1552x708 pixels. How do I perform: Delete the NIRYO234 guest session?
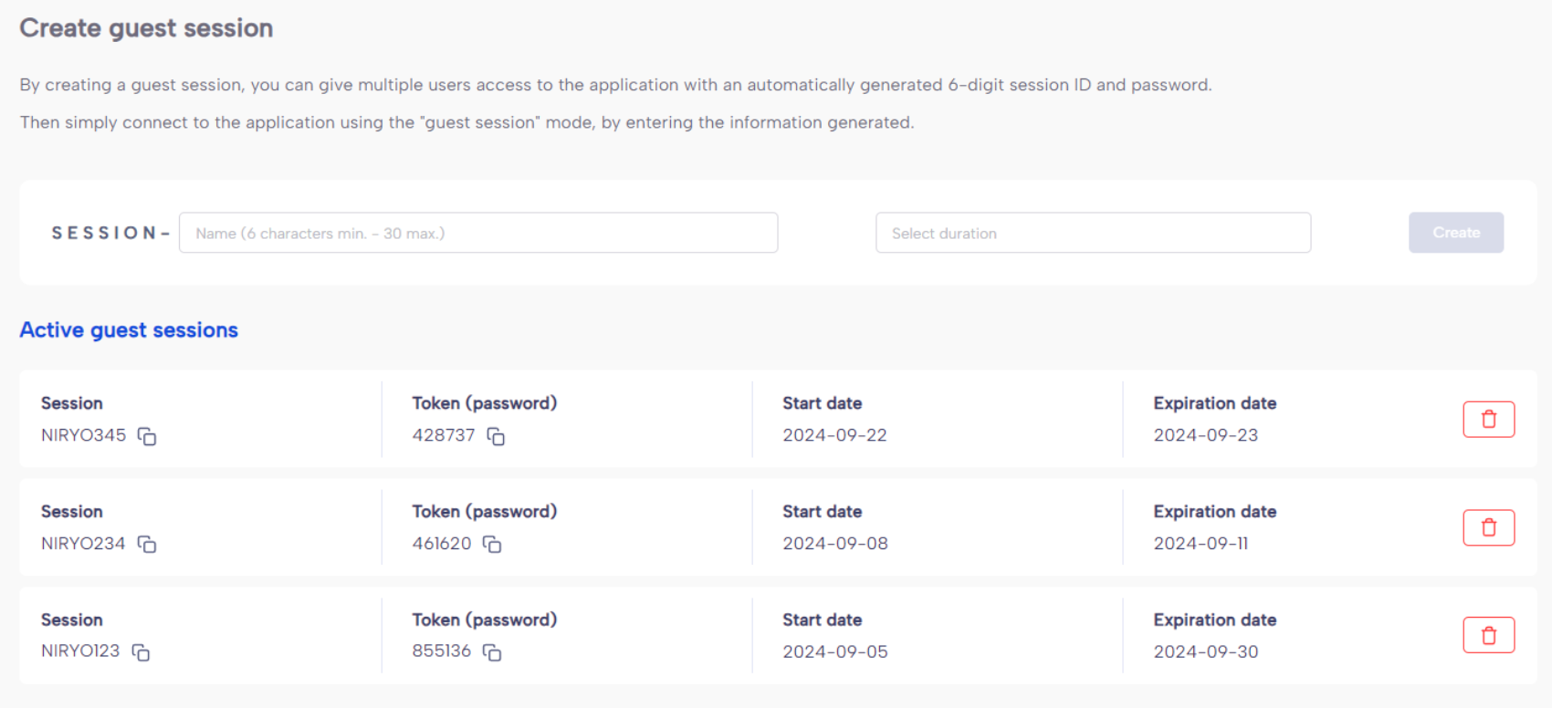[x=1488, y=527]
